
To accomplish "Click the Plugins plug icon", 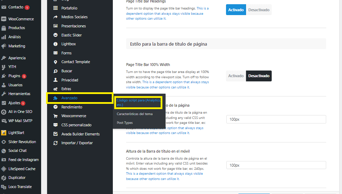I will point(4,76).
